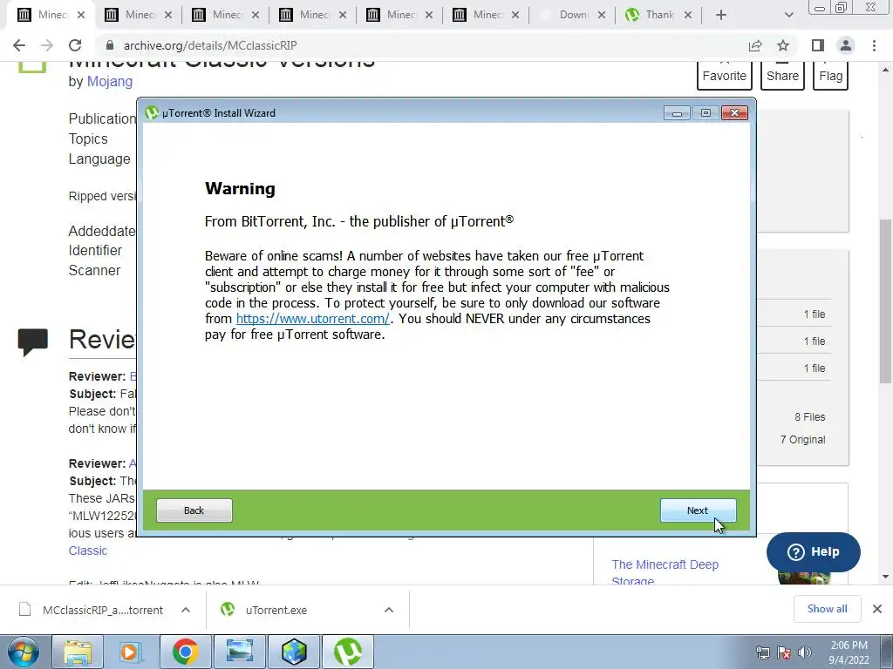Screen dimensions: 893x669
Task: Click the taskbar clock showing 2:06 PM
Action: pyautogui.click(x=849, y=652)
